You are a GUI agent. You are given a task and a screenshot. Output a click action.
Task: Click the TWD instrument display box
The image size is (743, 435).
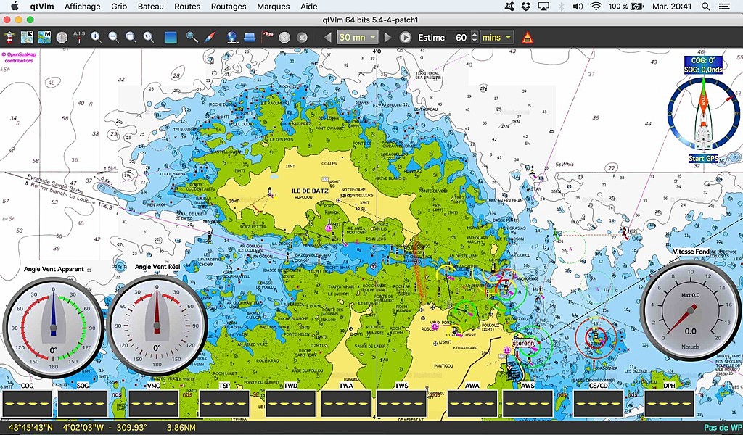[x=290, y=403]
